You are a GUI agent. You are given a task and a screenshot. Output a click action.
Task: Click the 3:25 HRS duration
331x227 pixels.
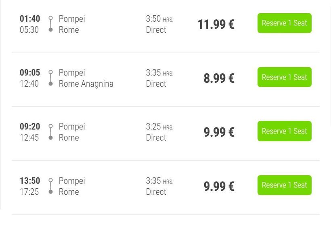(159, 127)
